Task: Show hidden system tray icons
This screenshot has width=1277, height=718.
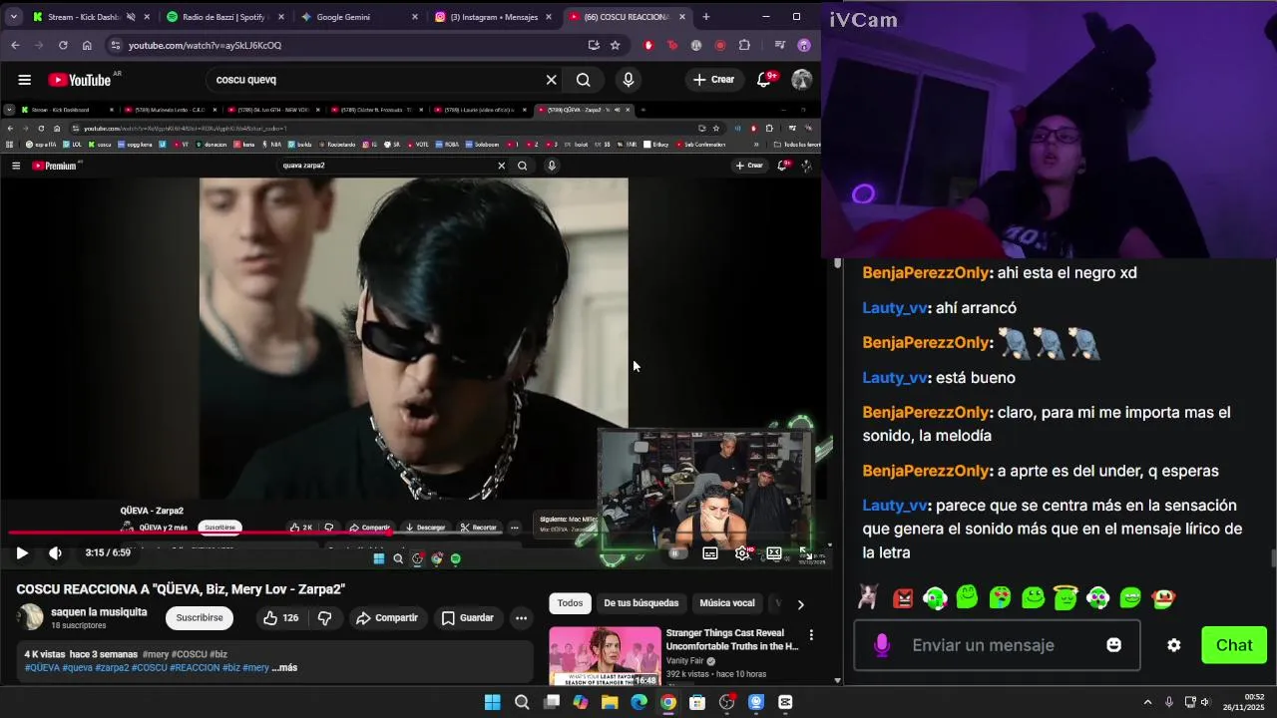Action: coord(1147,702)
